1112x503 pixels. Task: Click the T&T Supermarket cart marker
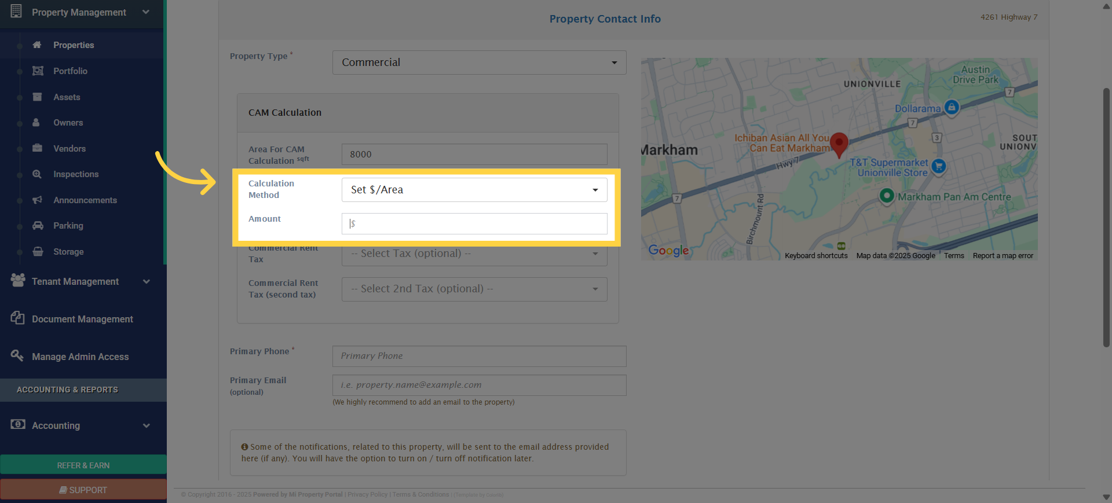[938, 167]
